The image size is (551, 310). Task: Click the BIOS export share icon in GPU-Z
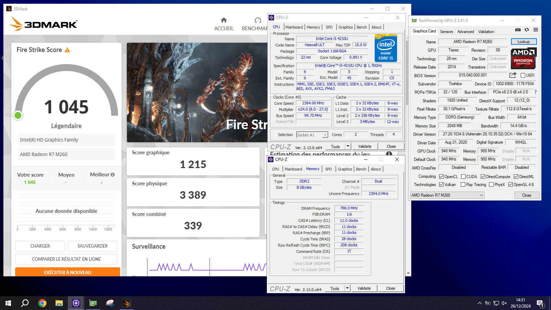pos(513,75)
